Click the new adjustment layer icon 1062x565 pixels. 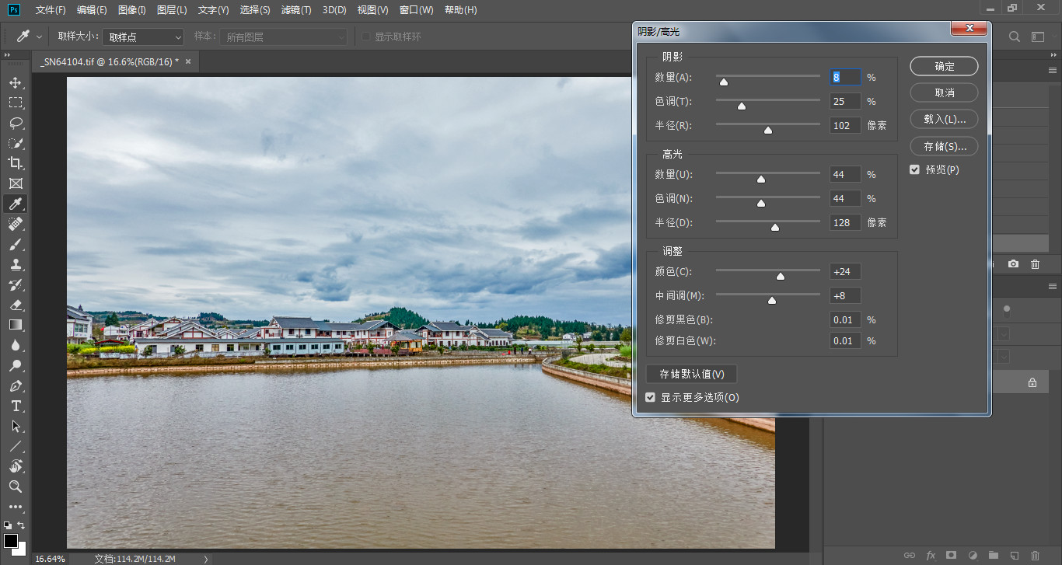[x=972, y=555]
